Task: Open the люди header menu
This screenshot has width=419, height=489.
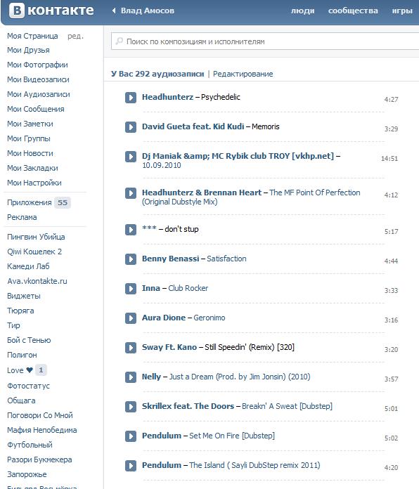Action: coord(302,11)
